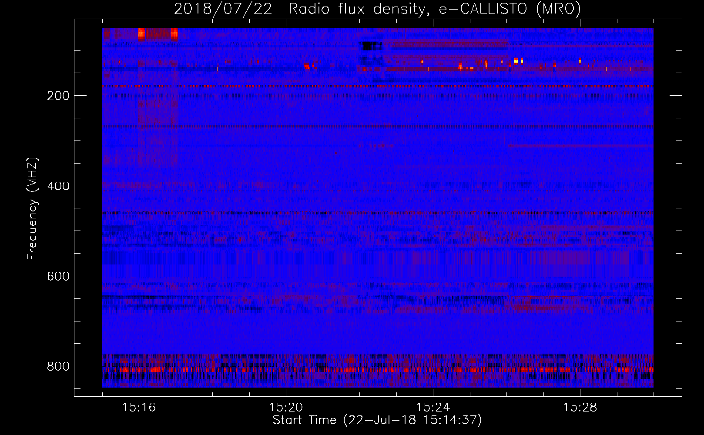
Task: Click the bright yellow-white spot just after 15:26 in the spectrogram
Action: pos(516,61)
